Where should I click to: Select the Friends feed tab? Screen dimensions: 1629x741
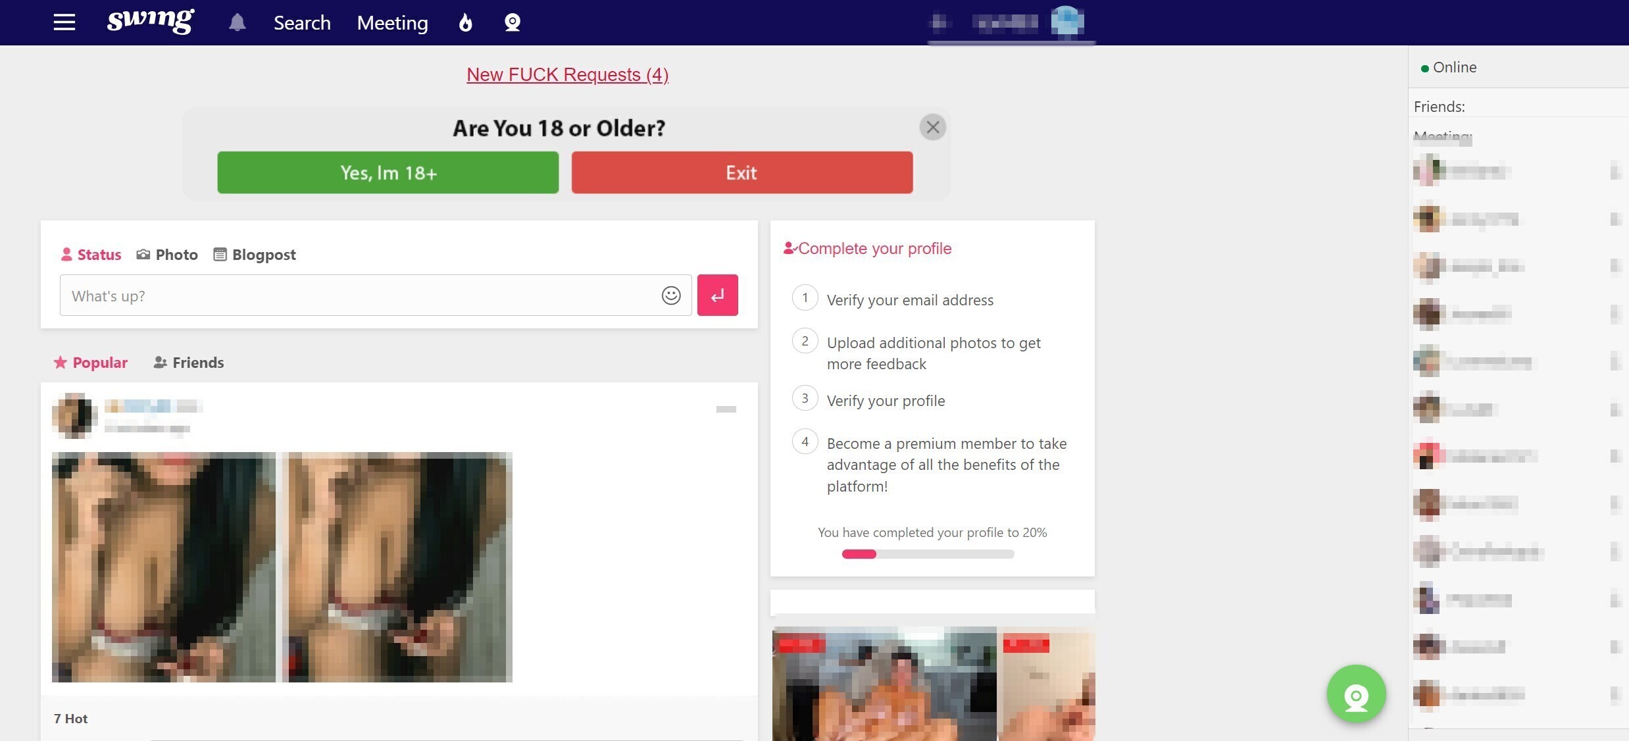pos(189,363)
